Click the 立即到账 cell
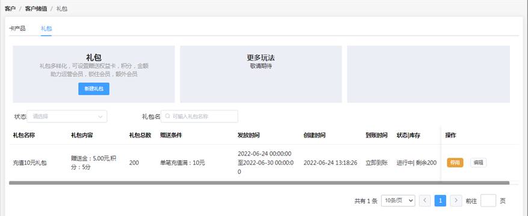The width and height of the screenshot is (528, 216). pos(376,163)
